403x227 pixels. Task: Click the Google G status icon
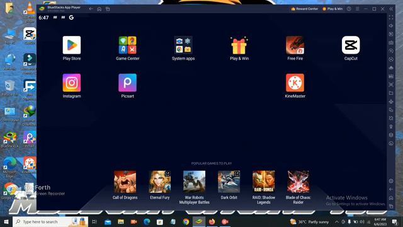[x=71, y=17]
